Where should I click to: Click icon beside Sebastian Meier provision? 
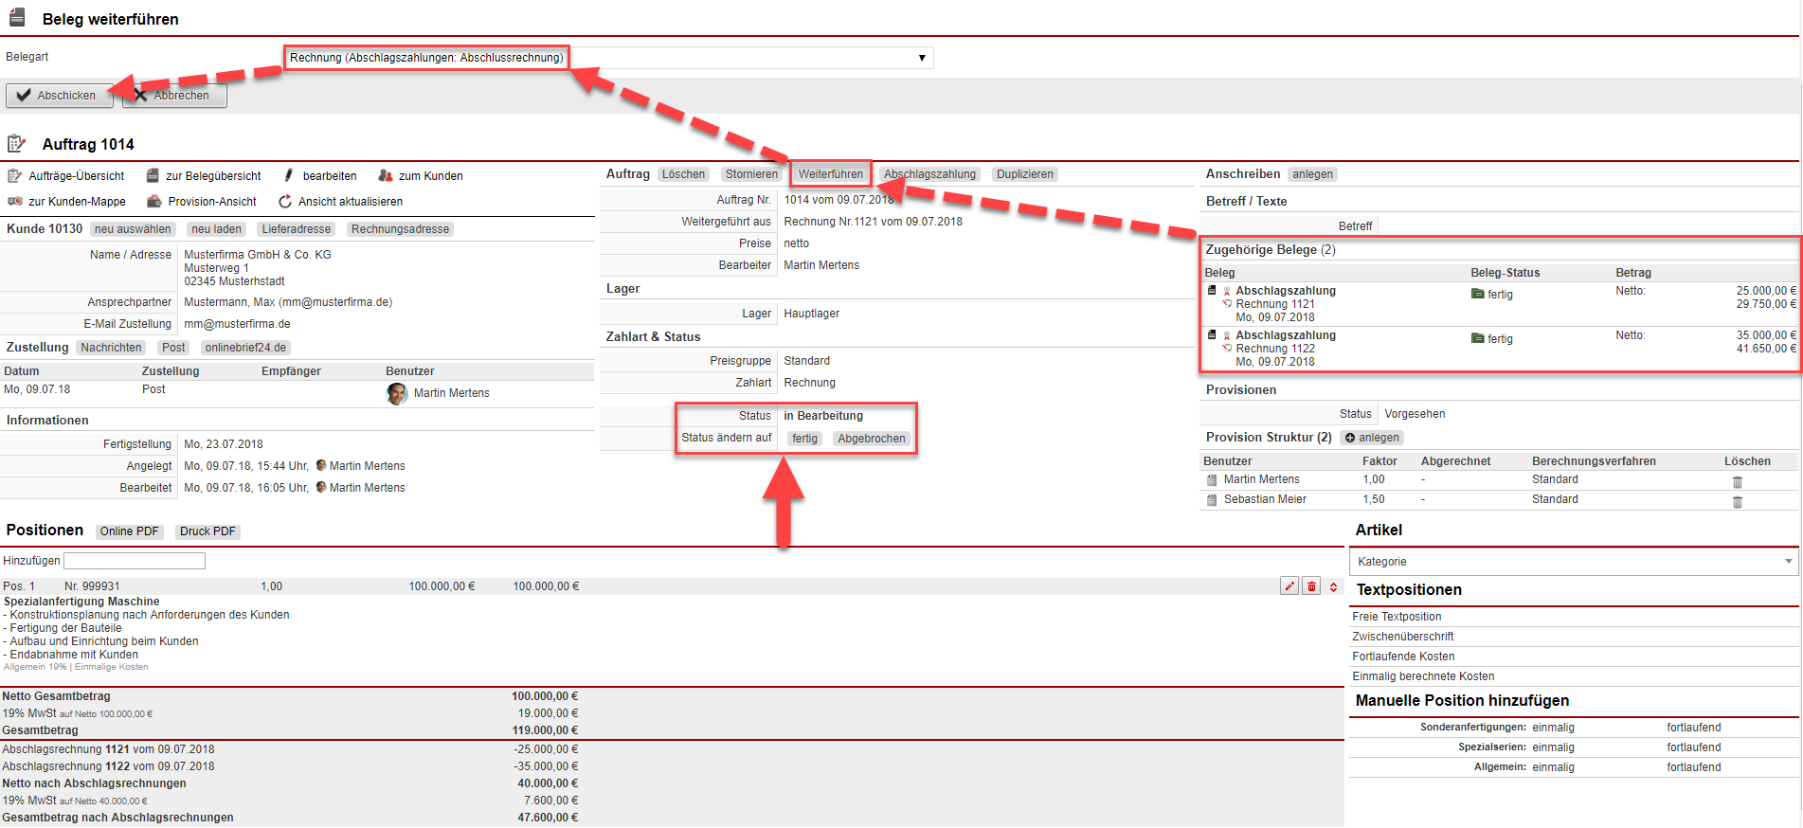(x=1212, y=500)
